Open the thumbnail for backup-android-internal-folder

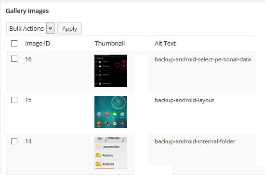[x=111, y=153]
